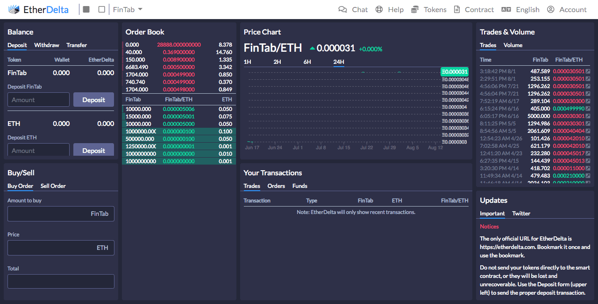Focus the Price ETH input field
The image size is (598, 304).
coord(61,248)
